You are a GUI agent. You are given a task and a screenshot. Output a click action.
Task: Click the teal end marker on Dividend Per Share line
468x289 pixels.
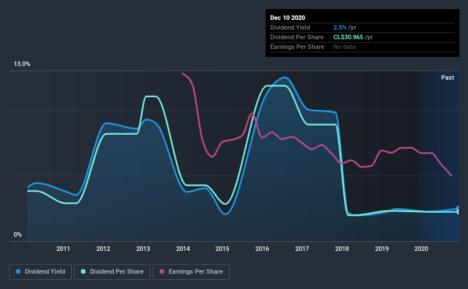[x=458, y=212]
